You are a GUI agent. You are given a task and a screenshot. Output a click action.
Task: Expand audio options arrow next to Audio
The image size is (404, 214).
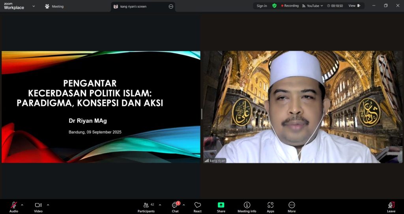click(22, 205)
